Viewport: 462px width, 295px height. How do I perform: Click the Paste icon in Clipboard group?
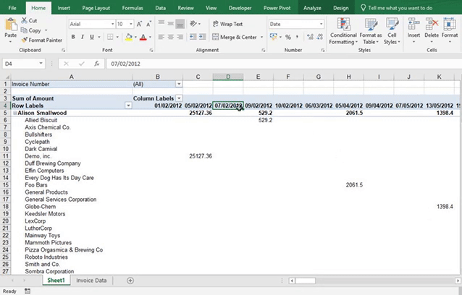pyautogui.click(x=10, y=27)
